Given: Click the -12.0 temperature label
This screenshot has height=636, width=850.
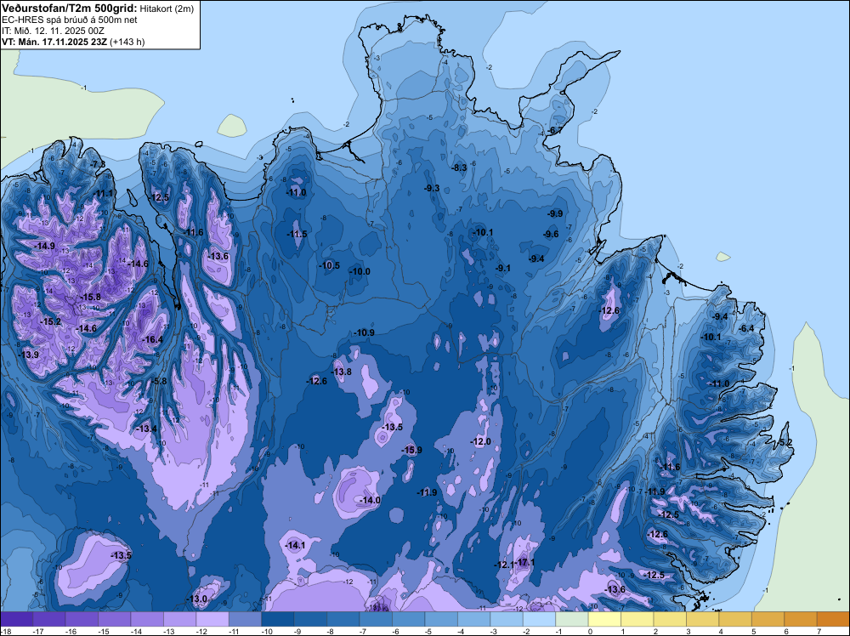Looking at the screenshot, I should (x=481, y=442).
